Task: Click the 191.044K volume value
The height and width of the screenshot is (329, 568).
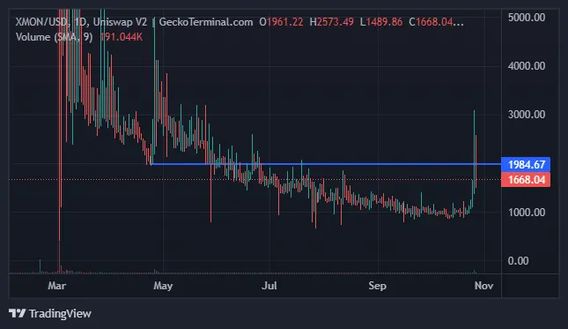Action: (x=122, y=37)
